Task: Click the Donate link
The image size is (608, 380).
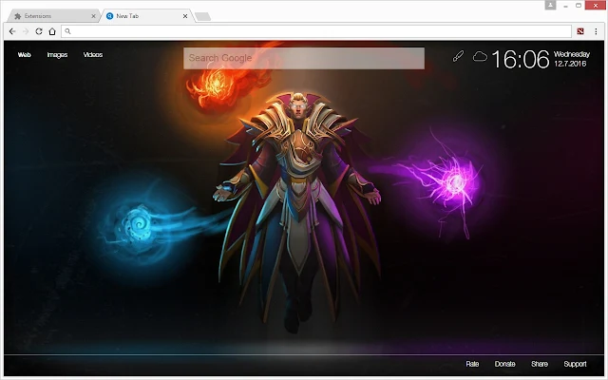Action: point(504,364)
